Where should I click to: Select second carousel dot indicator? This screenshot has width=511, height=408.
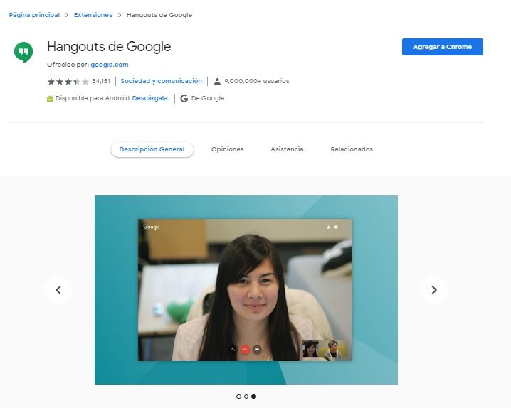pos(246,397)
